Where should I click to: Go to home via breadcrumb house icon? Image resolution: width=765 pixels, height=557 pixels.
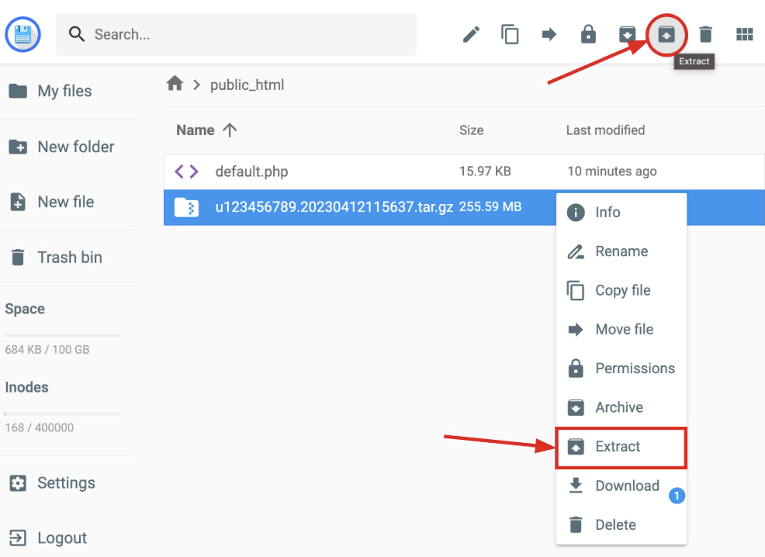coord(175,84)
